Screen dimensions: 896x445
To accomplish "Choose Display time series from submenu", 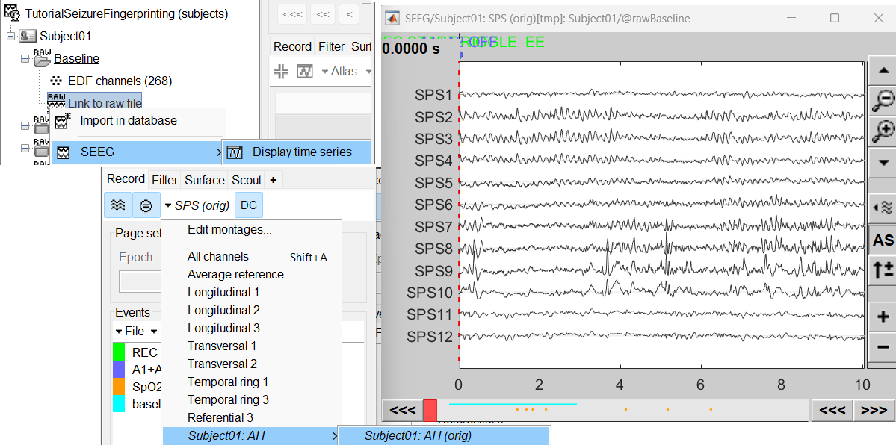I will 301,152.
